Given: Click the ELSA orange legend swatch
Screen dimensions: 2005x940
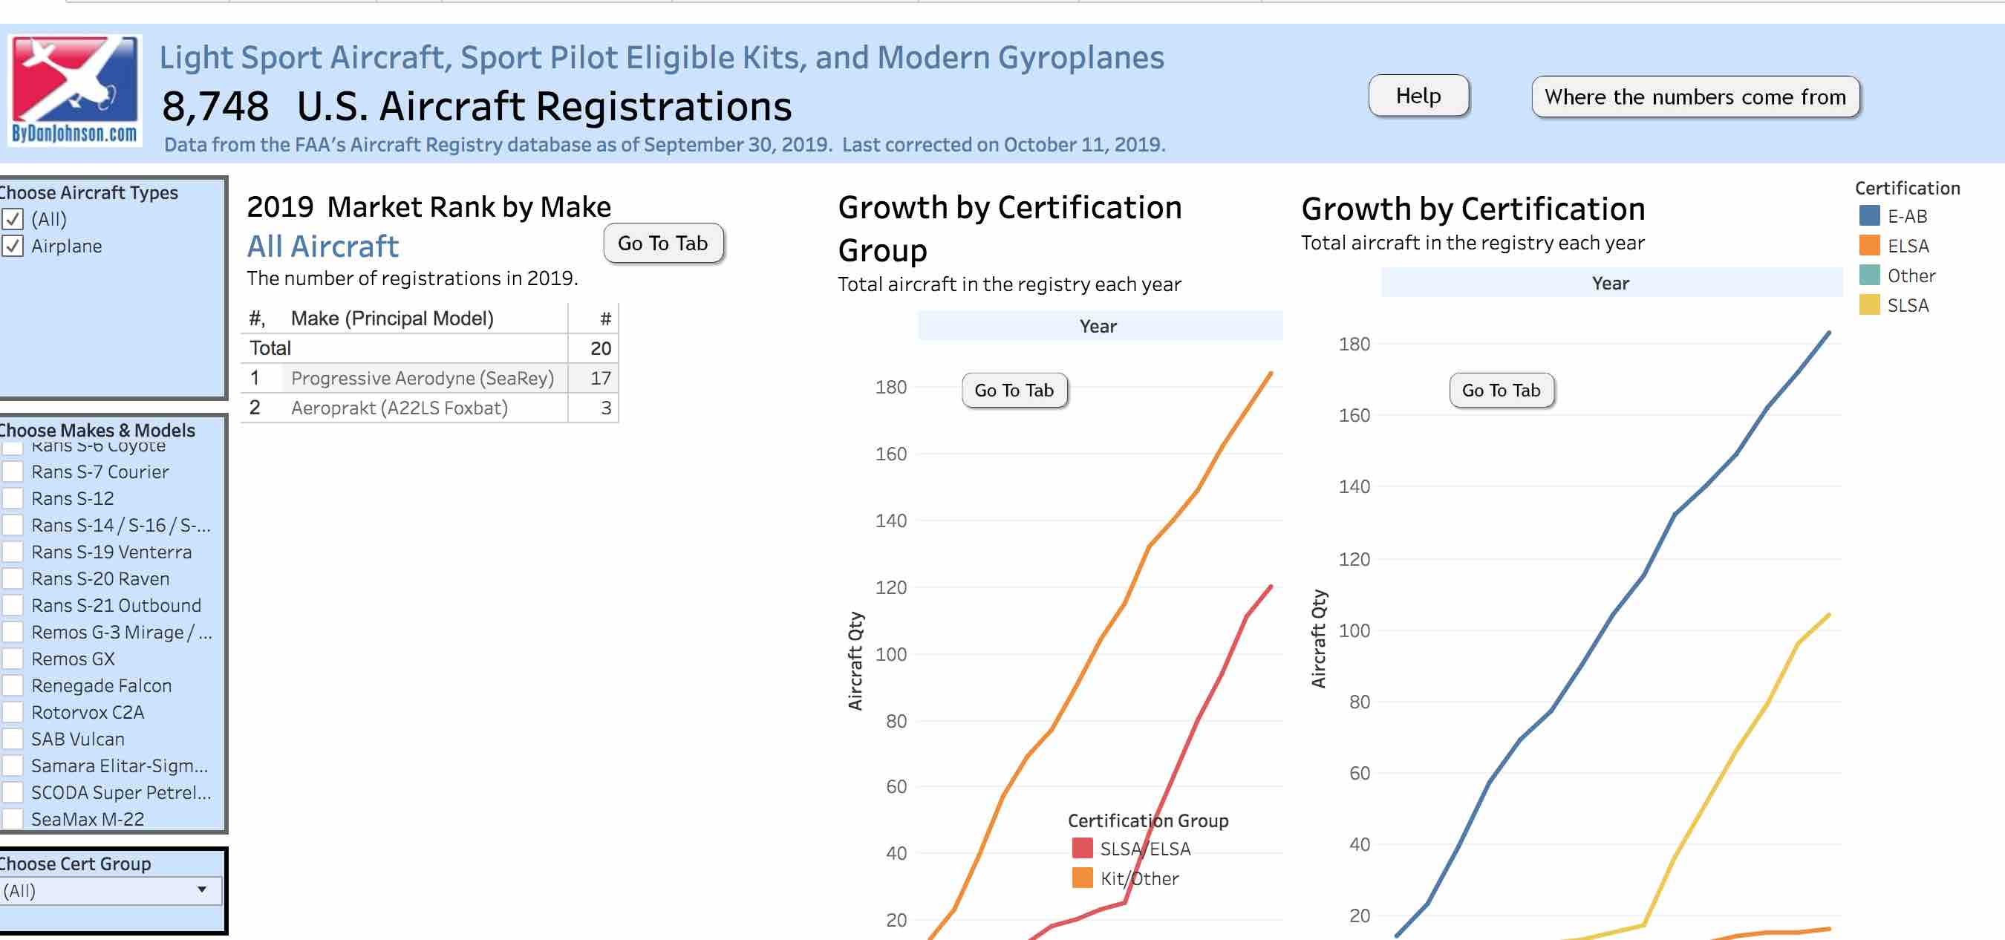Looking at the screenshot, I should (1869, 245).
